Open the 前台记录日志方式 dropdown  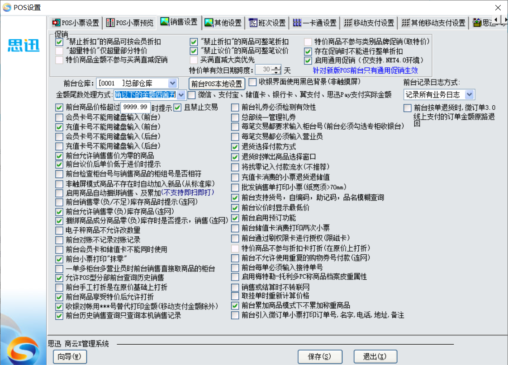(x=469, y=94)
